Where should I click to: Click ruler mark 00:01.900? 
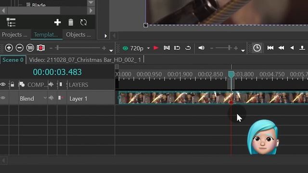pos(180,74)
